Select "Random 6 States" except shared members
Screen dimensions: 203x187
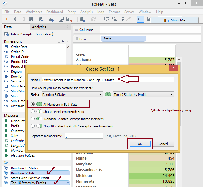click(33, 119)
